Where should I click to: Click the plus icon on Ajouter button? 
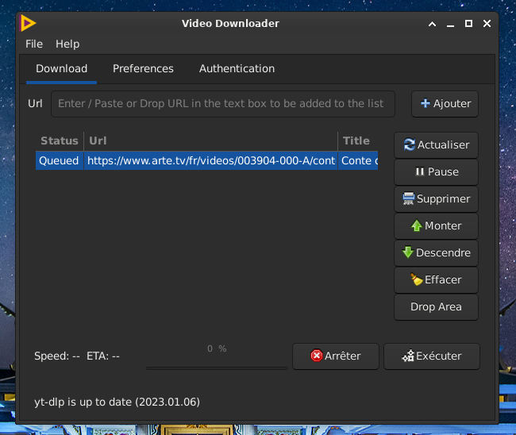426,103
